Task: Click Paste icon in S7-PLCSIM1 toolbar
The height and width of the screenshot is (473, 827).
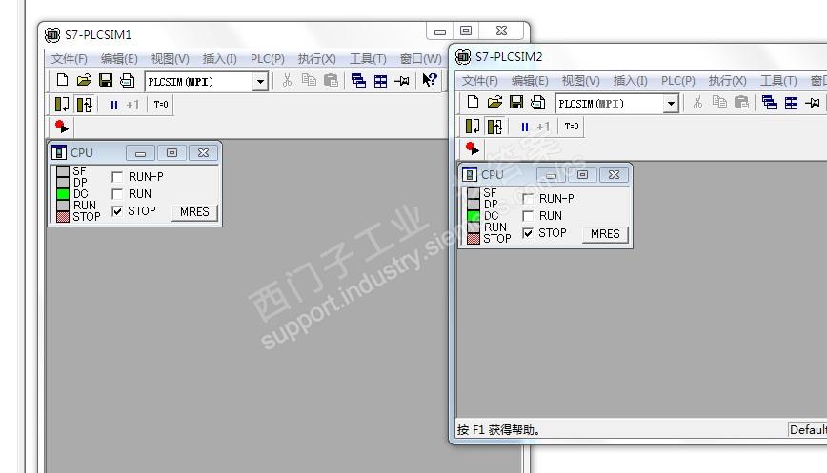Action: (x=331, y=80)
